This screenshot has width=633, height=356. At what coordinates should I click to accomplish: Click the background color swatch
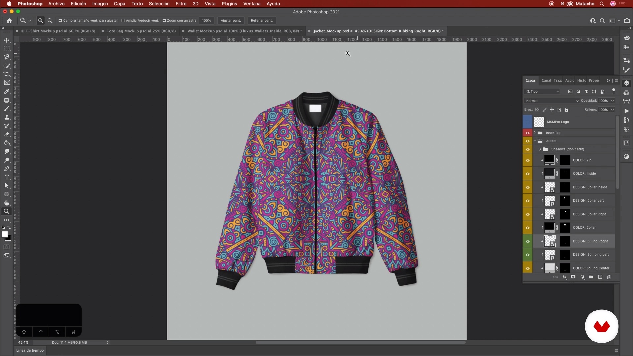[x=9, y=238]
